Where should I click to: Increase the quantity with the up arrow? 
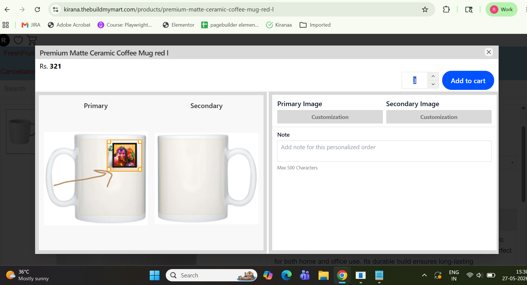pyautogui.click(x=433, y=76)
